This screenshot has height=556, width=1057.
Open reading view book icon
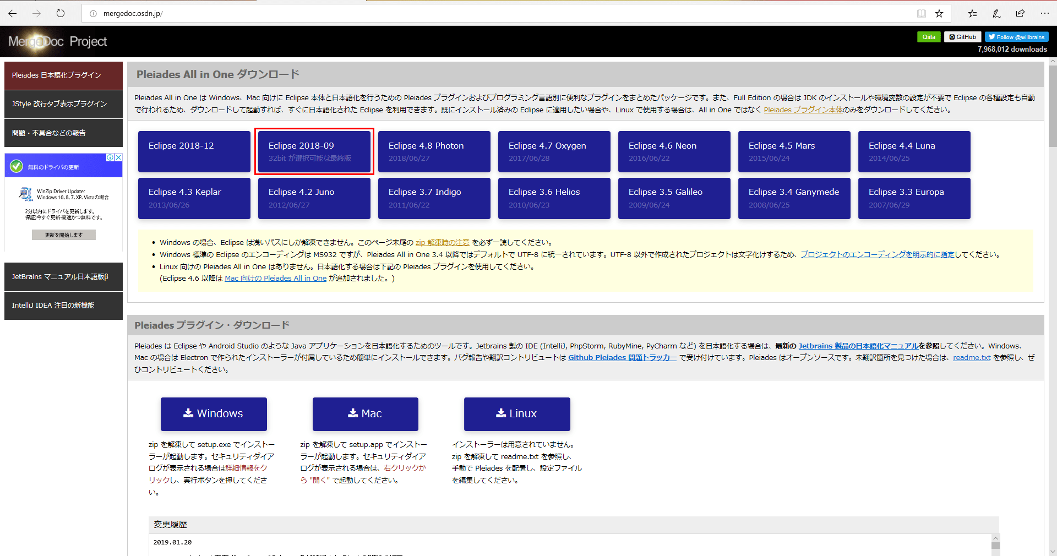pos(922,13)
